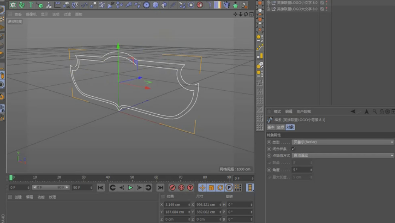The image size is (395, 223).
Task: Click the blue funnel target effector icon
Action: click(111, 5)
